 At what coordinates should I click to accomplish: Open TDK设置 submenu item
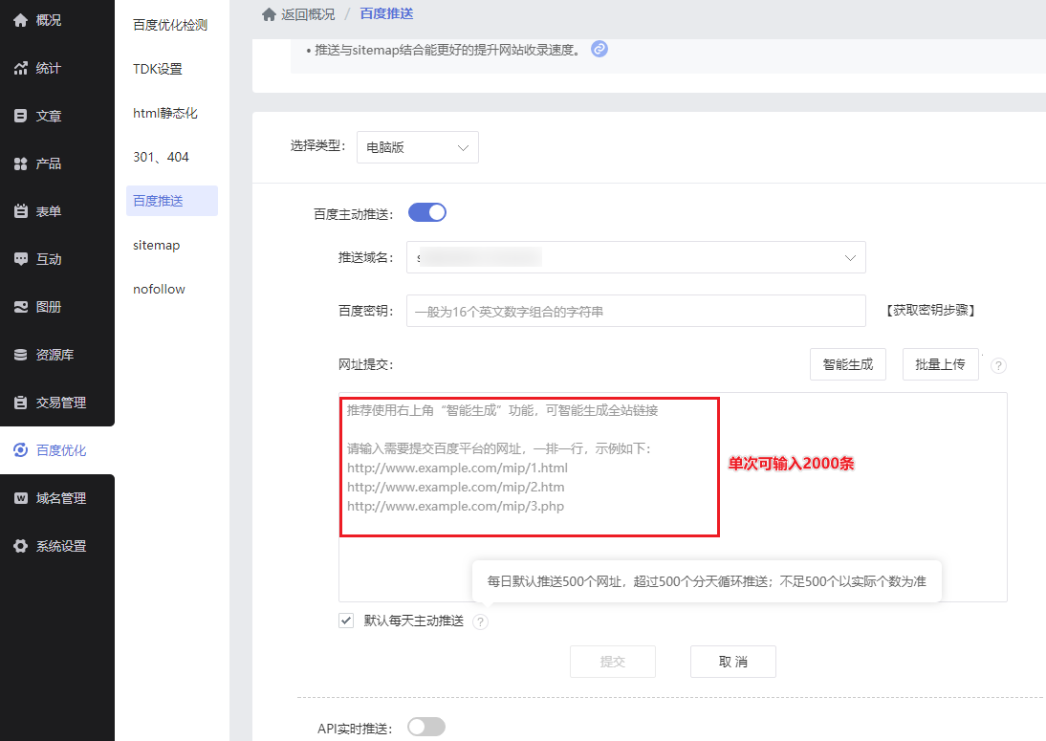pos(158,69)
